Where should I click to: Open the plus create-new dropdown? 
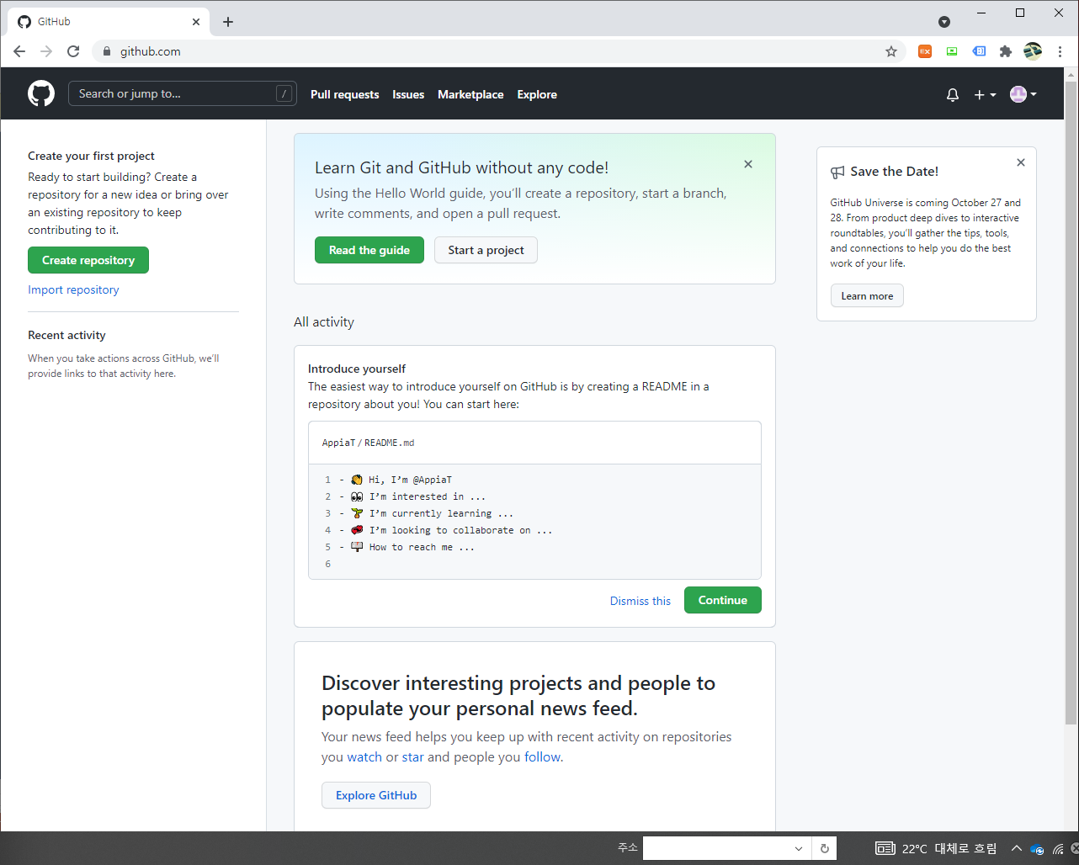(985, 95)
